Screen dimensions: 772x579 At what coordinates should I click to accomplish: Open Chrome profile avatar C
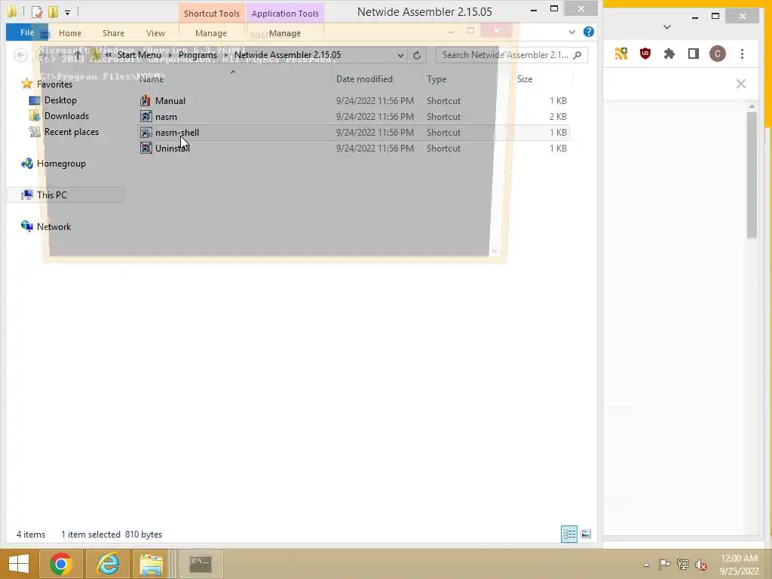[x=718, y=54]
